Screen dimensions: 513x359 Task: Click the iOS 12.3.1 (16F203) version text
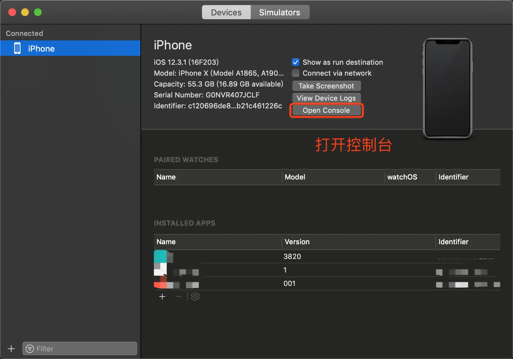coord(186,62)
